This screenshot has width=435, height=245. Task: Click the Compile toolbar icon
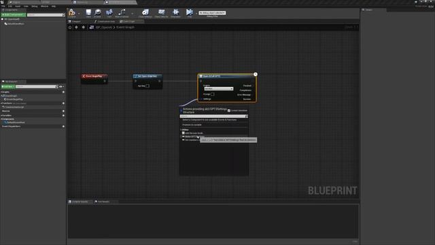[x=72, y=12]
